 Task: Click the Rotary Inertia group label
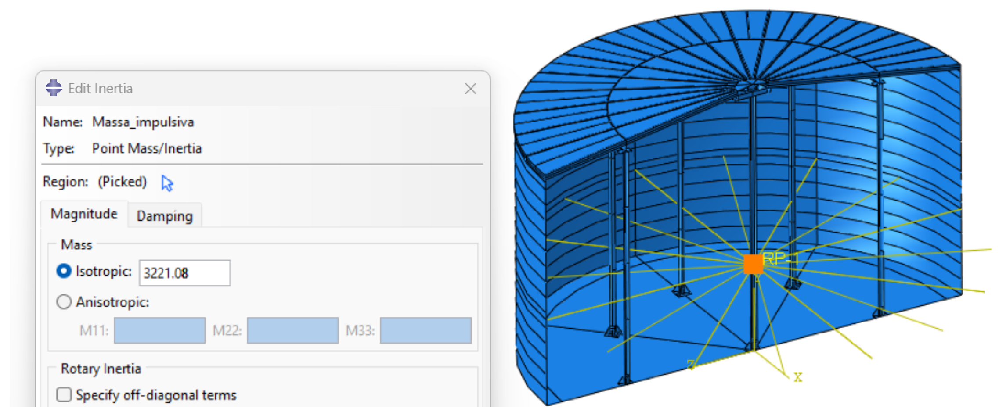(101, 369)
